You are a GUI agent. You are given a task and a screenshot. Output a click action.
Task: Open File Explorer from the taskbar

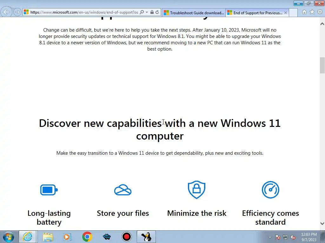tap(48, 237)
